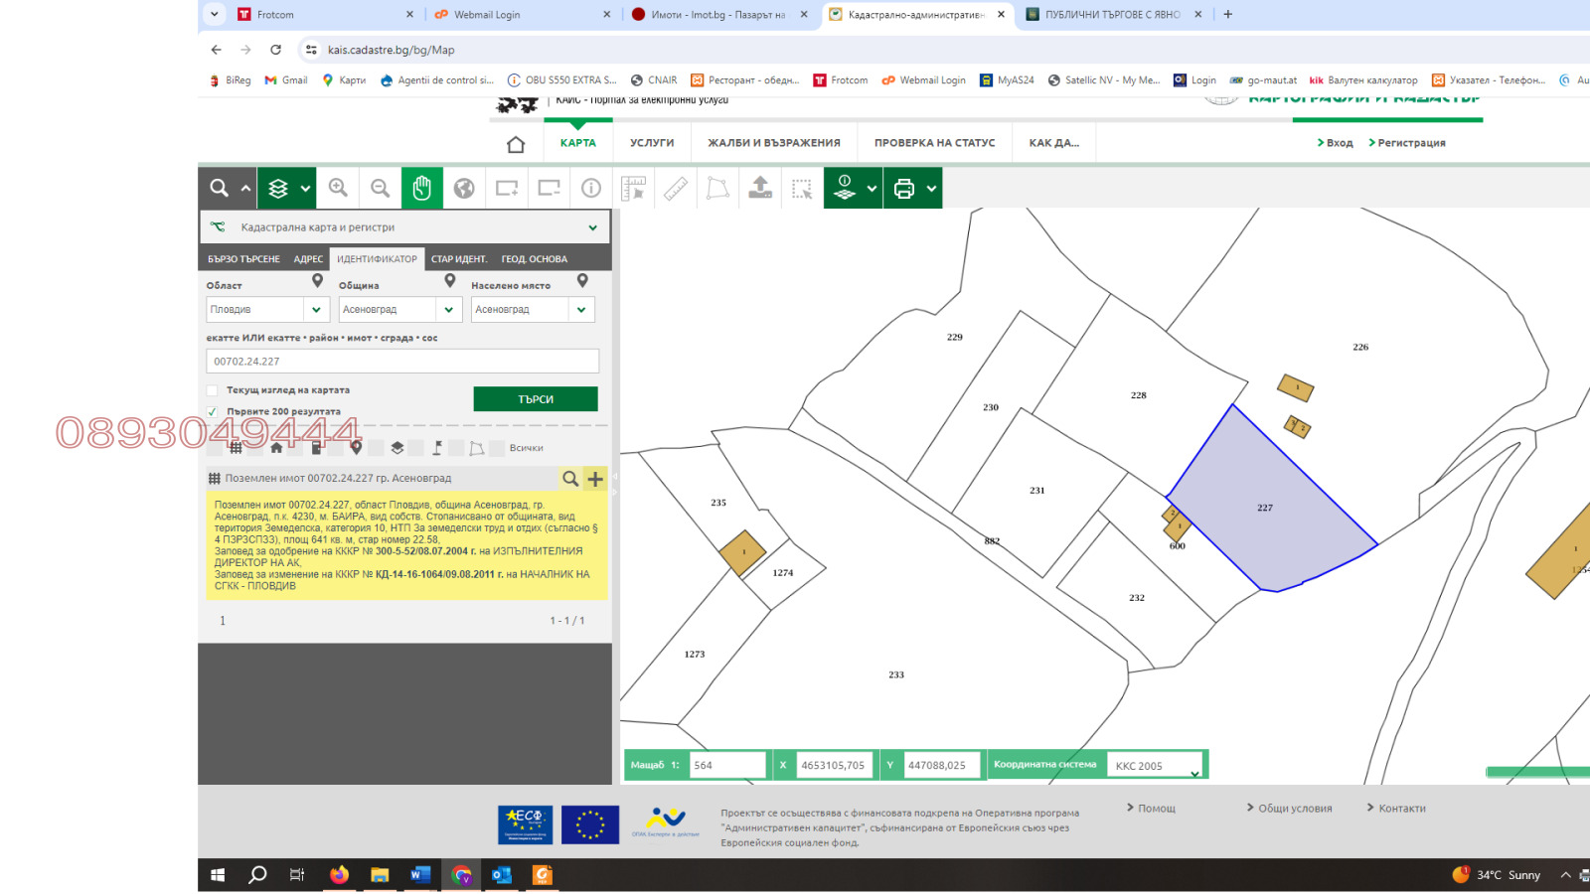Image resolution: width=1590 pixels, height=894 pixels.
Task: Check 'Текущ изглед на картата' checkbox
Action: tap(213, 390)
